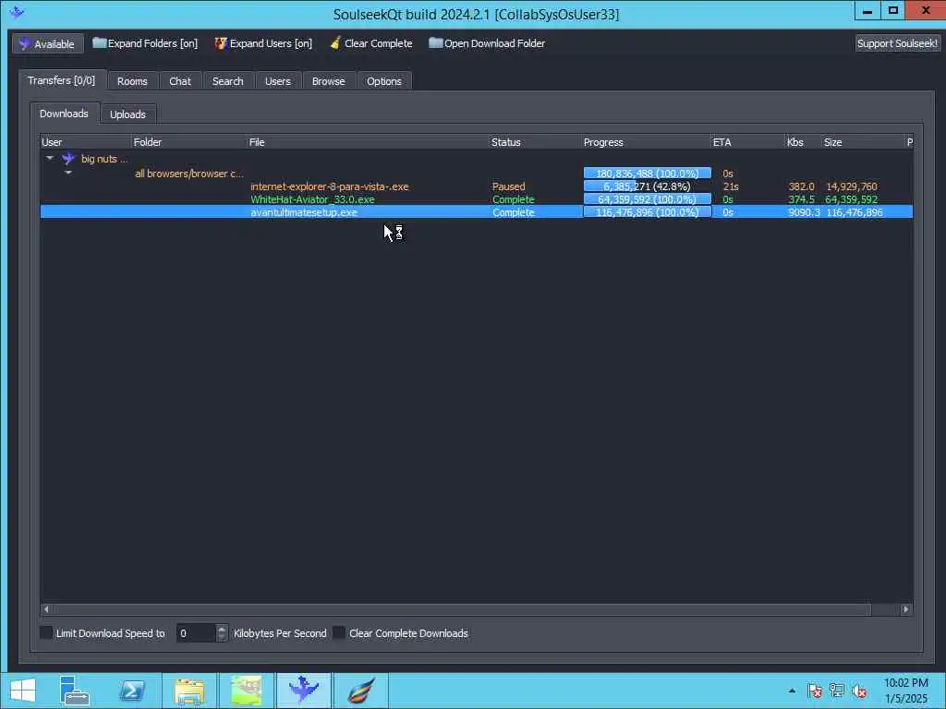Switch to the Rooms tab
Screen dimensions: 946x709
point(132,81)
